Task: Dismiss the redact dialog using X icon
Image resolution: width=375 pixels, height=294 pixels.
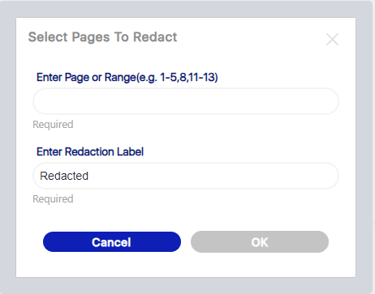Action: point(332,40)
